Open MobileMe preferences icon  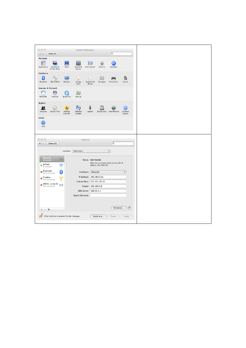pyautogui.click(x=43, y=93)
